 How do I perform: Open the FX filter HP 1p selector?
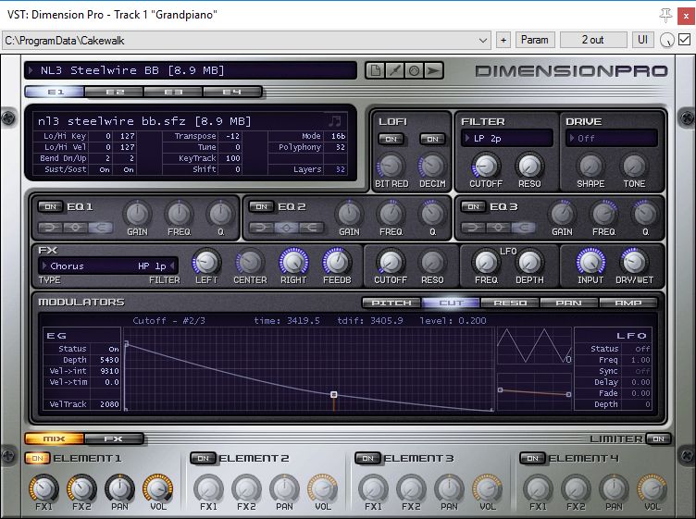(155, 266)
